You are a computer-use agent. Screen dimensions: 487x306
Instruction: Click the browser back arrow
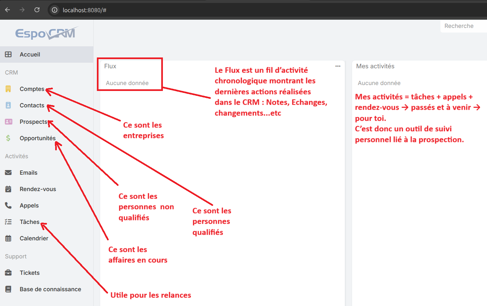coord(8,10)
